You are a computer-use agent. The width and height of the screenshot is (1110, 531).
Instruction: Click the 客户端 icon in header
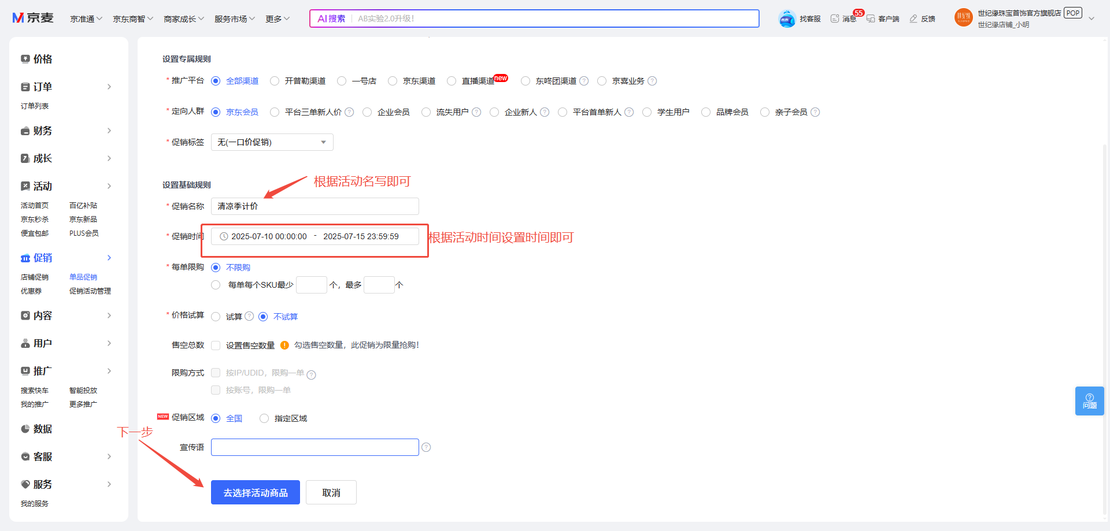(871, 19)
